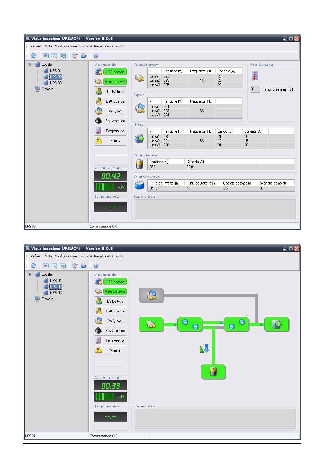Click the Scariche complete column header
Image resolution: width=332 pixels, height=470 pixels.
[273, 183]
